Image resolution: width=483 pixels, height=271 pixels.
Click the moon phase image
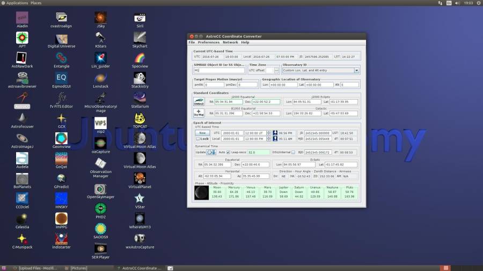click(x=201, y=193)
